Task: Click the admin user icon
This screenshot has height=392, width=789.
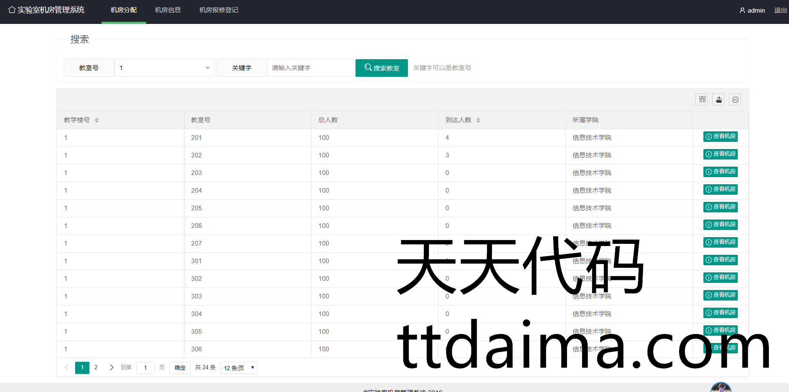Action: 742,10
